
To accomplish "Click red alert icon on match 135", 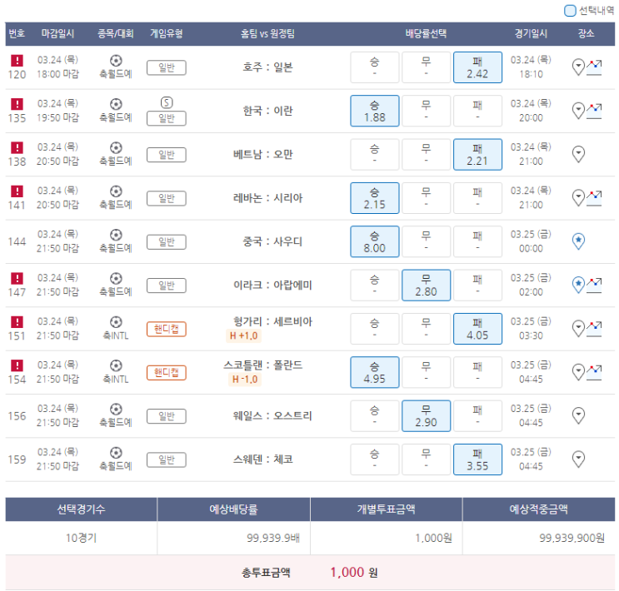I will coord(17,104).
